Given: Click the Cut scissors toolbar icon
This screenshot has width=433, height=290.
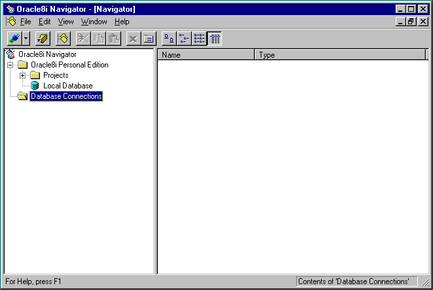Looking at the screenshot, I should pos(83,39).
